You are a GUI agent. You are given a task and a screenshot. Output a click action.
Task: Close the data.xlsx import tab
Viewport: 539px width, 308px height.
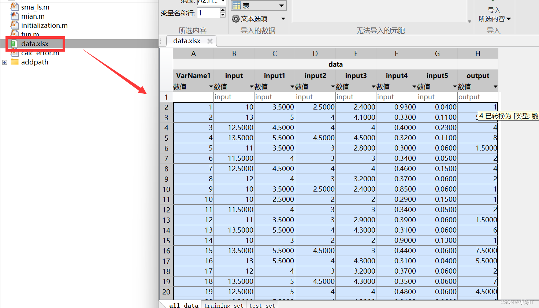[210, 41]
